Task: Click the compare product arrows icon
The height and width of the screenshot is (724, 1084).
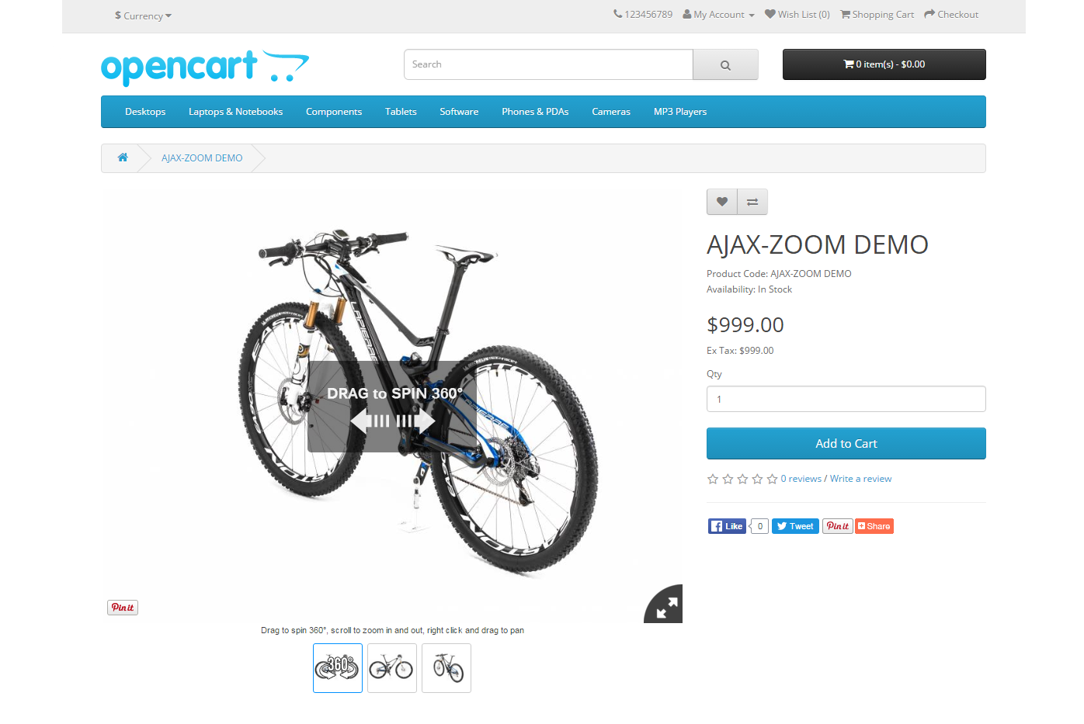Action: pos(752,202)
